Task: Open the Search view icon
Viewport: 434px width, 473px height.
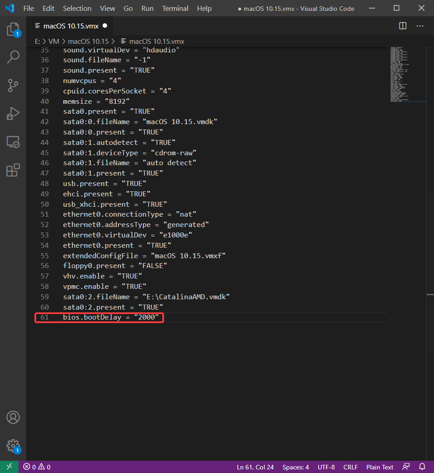Action: click(x=13, y=57)
